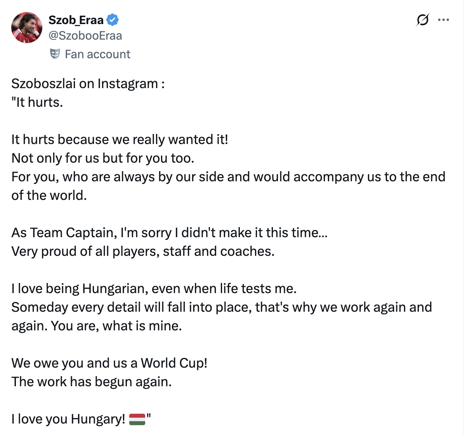Viewport: 465px width, 434px height.
Task: Click 'The work has begun again.' line
Action: [x=92, y=382]
